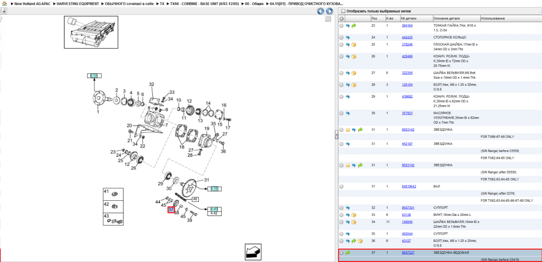Screen dimensions: 542x262
Task: Open part number 378248 link
Action: click(407, 44)
